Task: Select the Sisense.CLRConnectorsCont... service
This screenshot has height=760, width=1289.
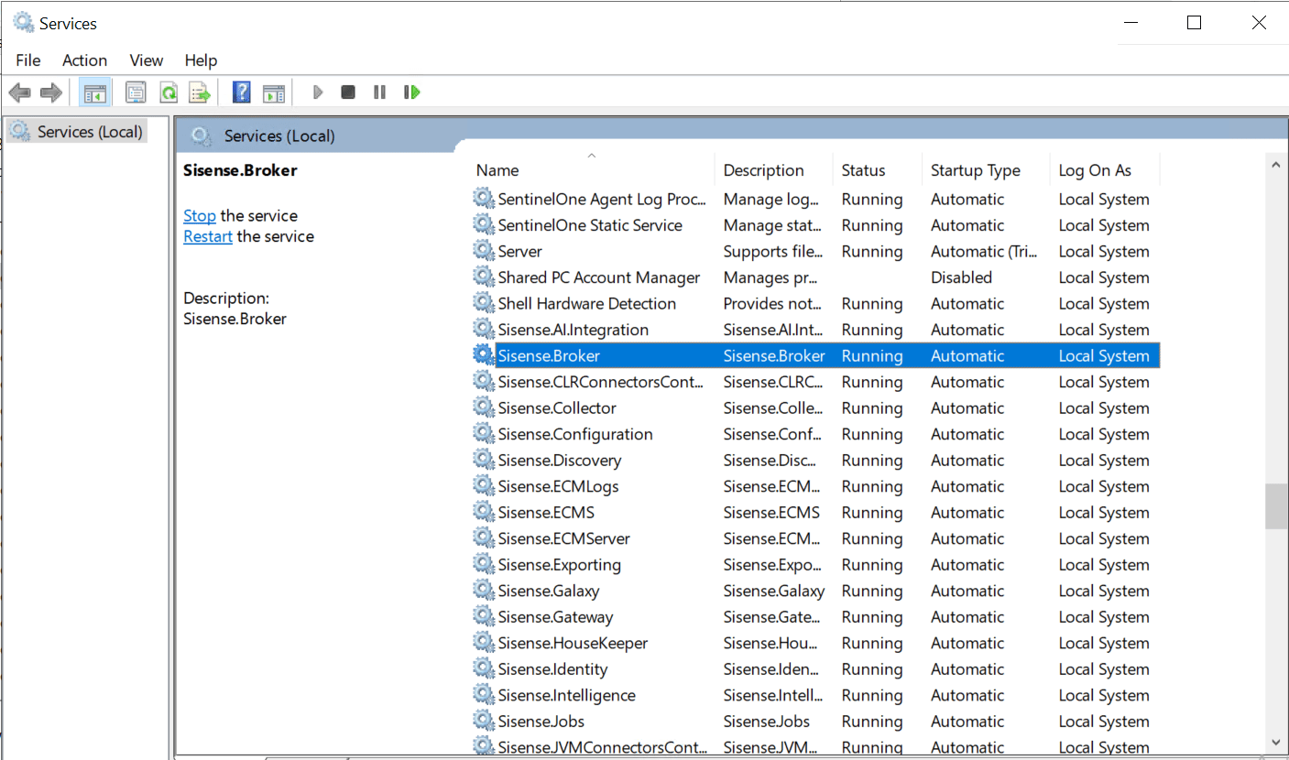Action: 600,382
